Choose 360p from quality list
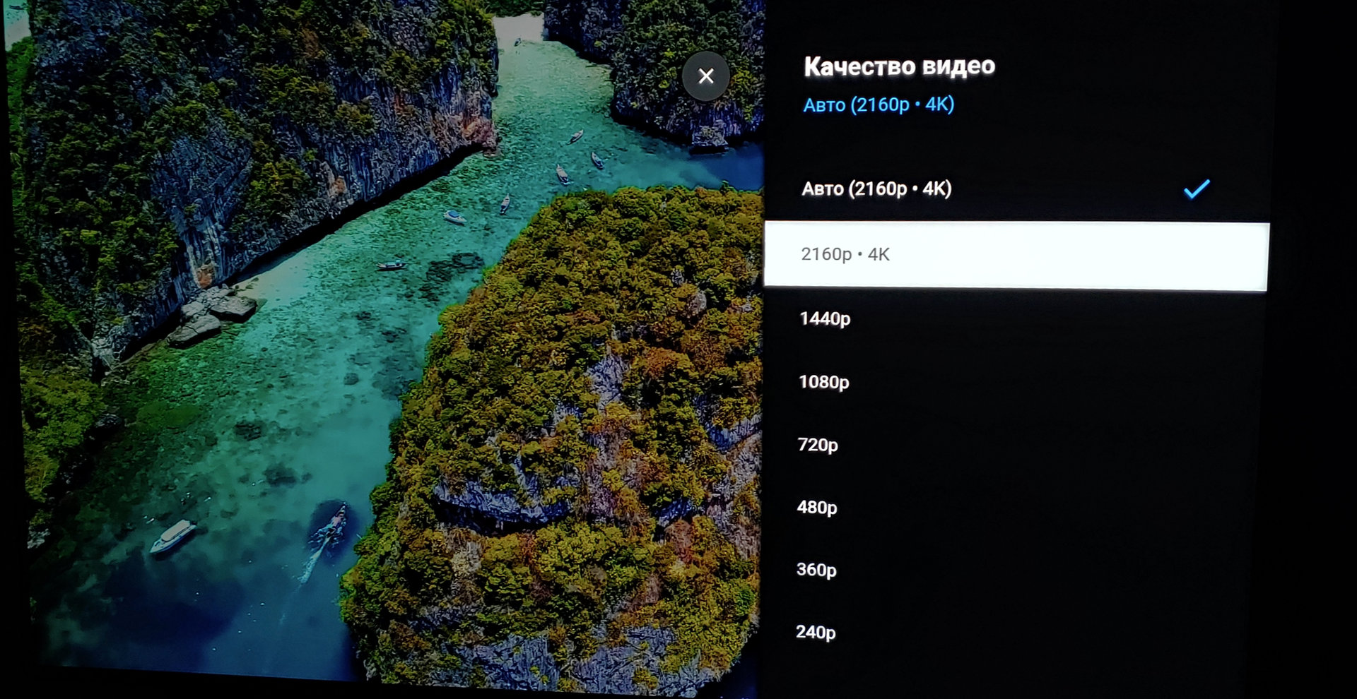The width and height of the screenshot is (1357, 699). click(x=816, y=569)
